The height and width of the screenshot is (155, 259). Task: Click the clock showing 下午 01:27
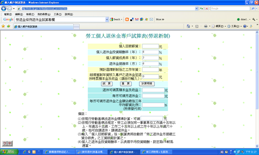point(251,152)
